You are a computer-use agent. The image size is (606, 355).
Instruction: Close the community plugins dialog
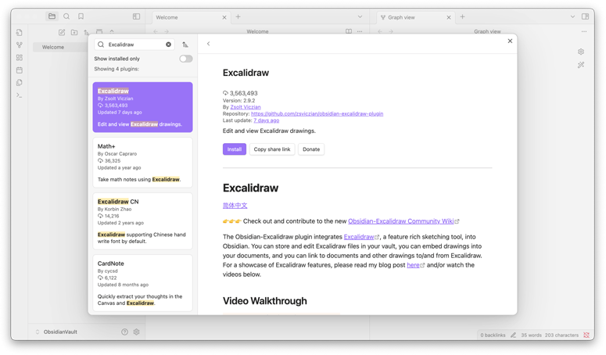point(510,41)
